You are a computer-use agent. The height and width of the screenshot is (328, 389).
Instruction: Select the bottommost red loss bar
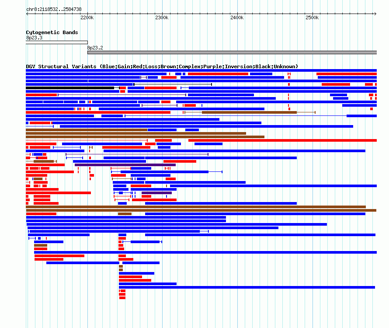click(x=122, y=298)
